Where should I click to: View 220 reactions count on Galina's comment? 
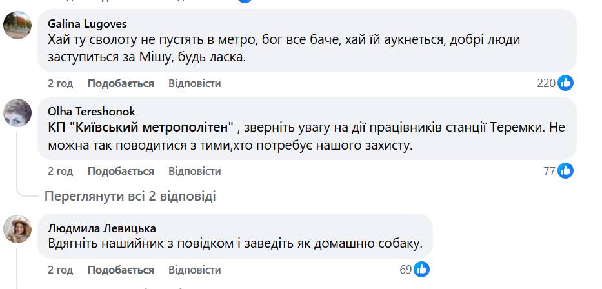pos(546,83)
